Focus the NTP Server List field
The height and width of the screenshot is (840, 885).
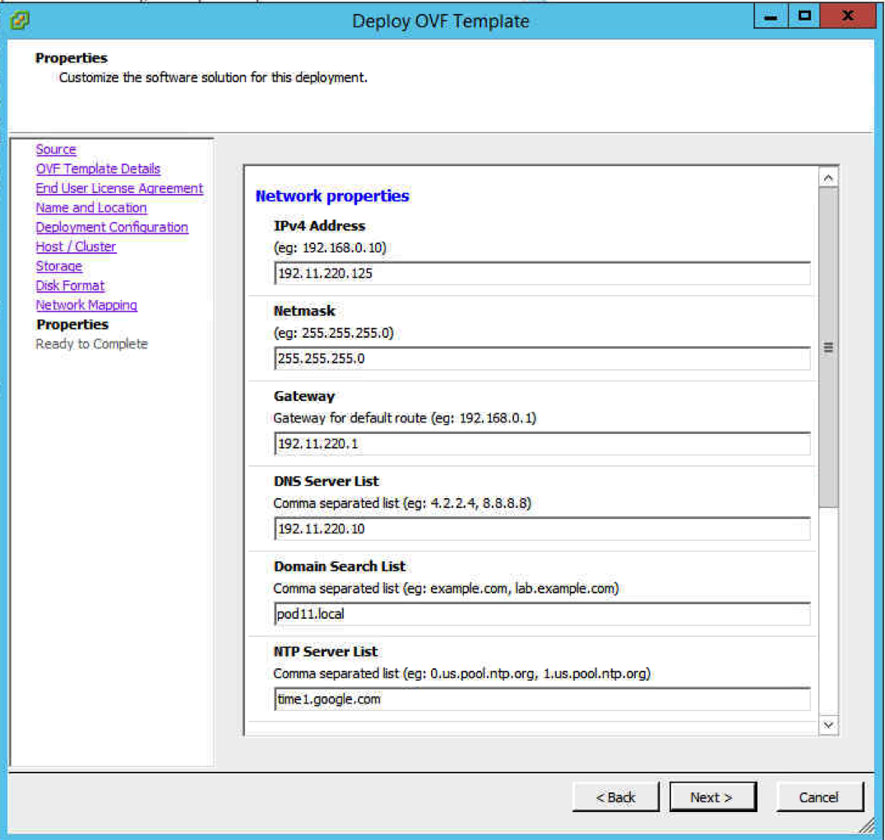click(x=542, y=699)
